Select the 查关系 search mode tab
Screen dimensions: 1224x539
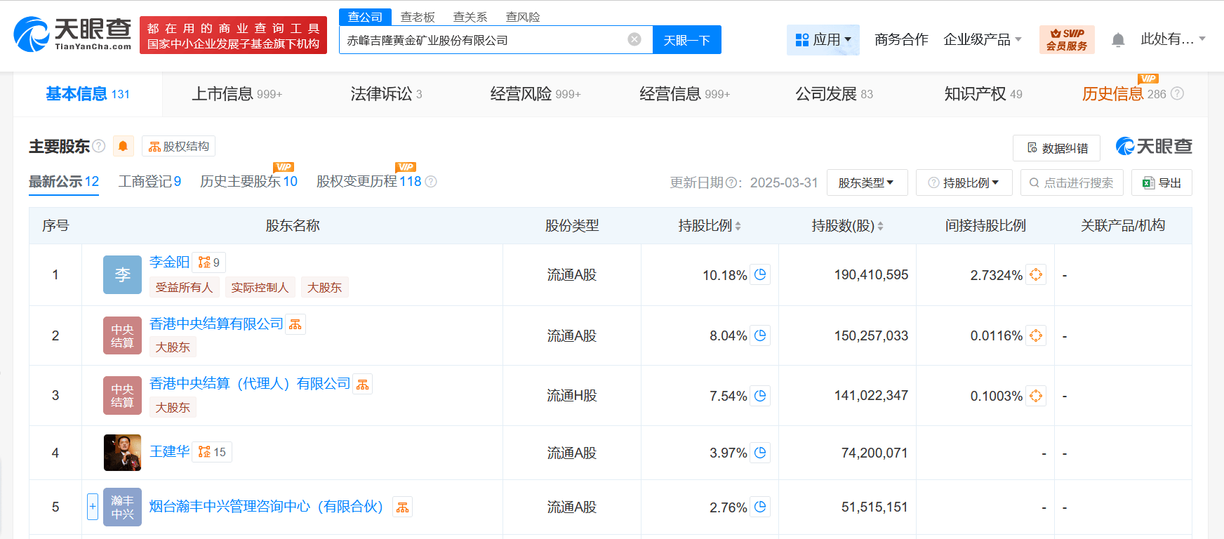coord(470,17)
